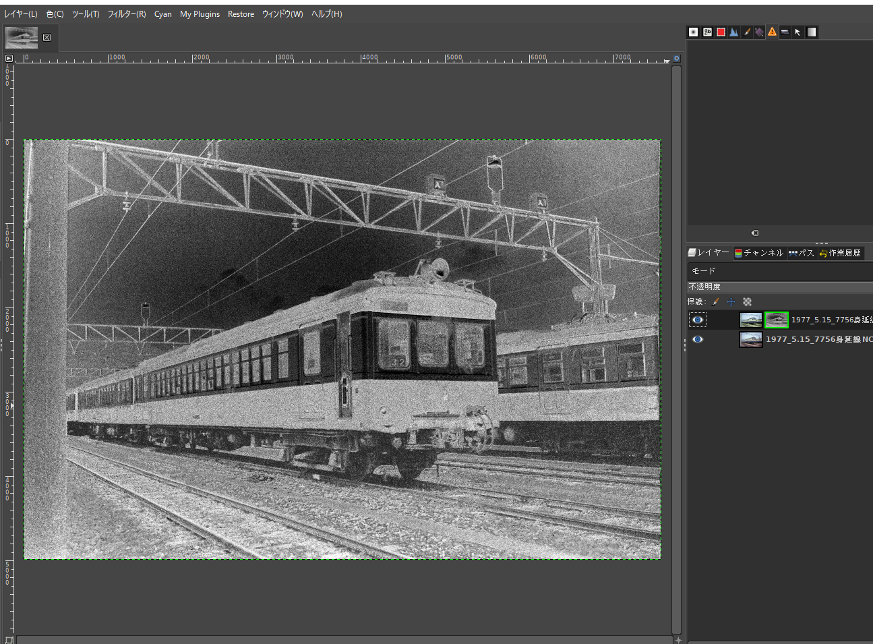The width and height of the screenshot is (873, 644).
Task: Open the レイヤー(L) menu
Action: point(21,14)
